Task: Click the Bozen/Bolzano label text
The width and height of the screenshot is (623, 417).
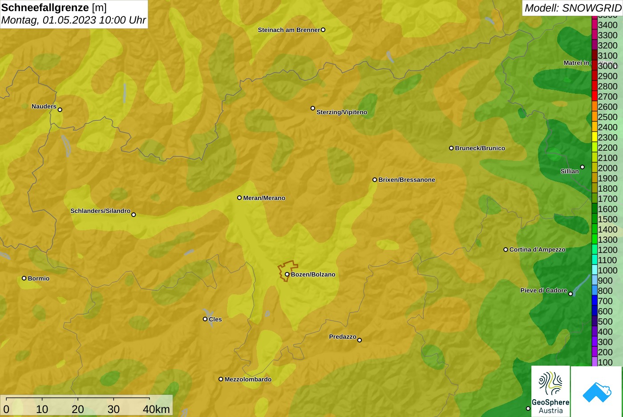Action: (313, 274)
